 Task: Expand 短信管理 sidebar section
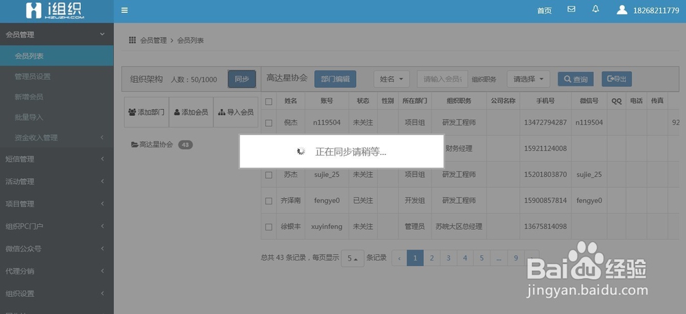coord(57,159)
